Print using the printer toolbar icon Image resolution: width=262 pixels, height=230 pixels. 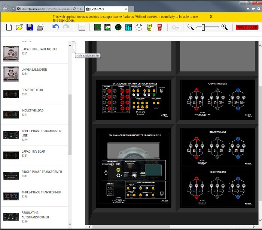[x=40, y=27]
